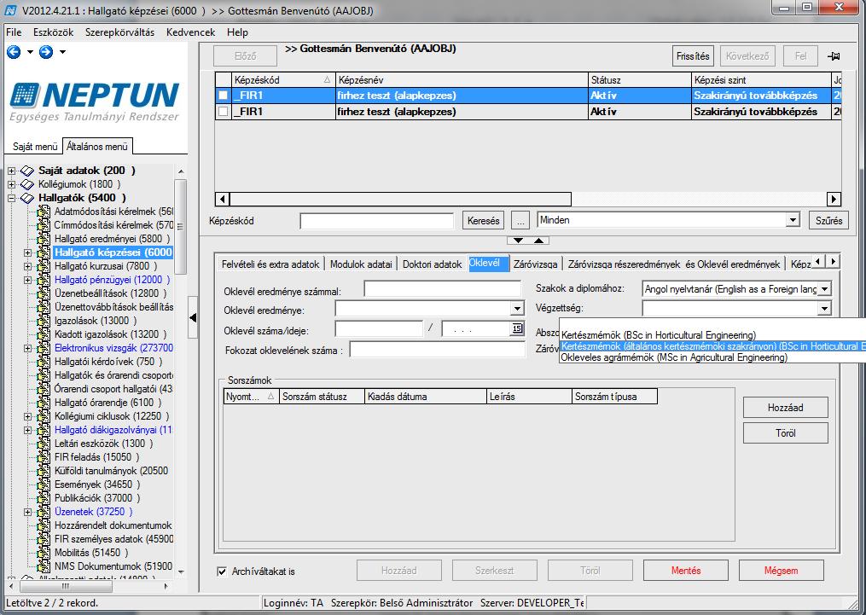
Task: Switch to the Saját menü tab
Action: pos(35,147)
